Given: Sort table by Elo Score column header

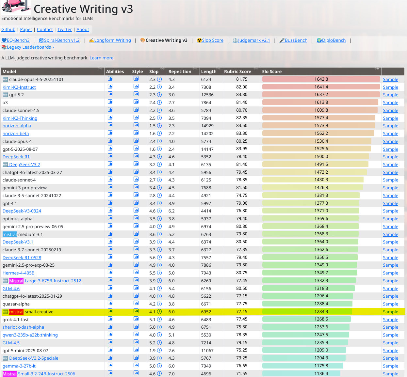Looking at the screenshot, I should point(321,71).
